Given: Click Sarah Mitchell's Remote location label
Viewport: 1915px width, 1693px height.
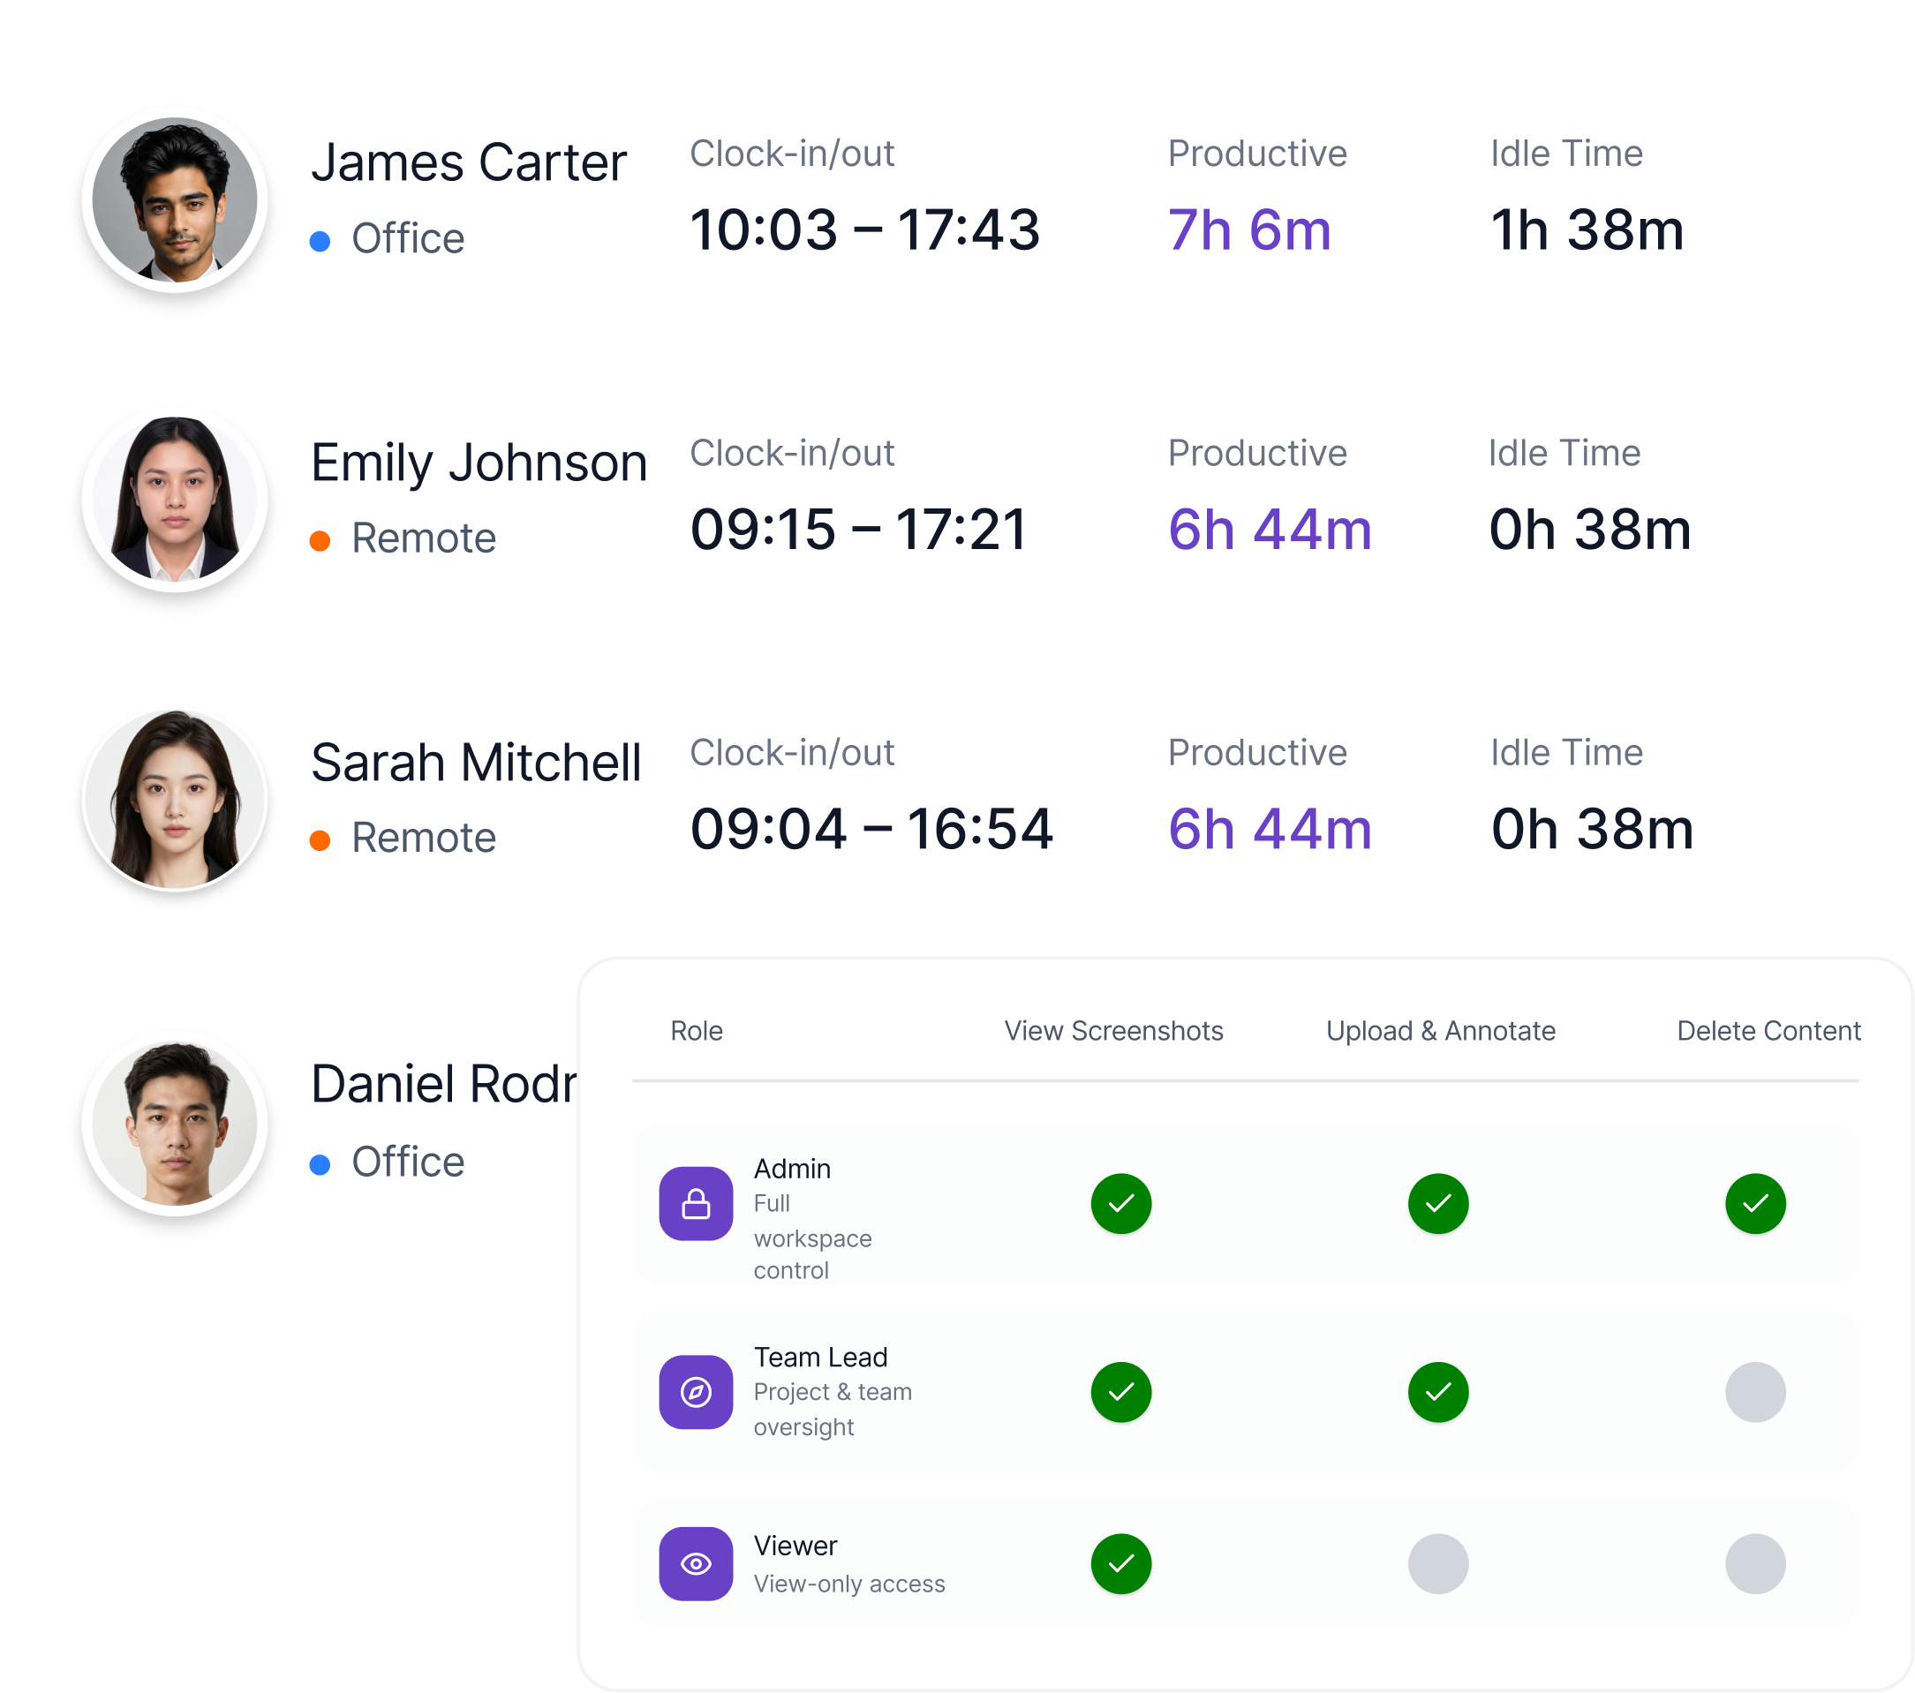Looking at the screenshot, I should point(424,838).
